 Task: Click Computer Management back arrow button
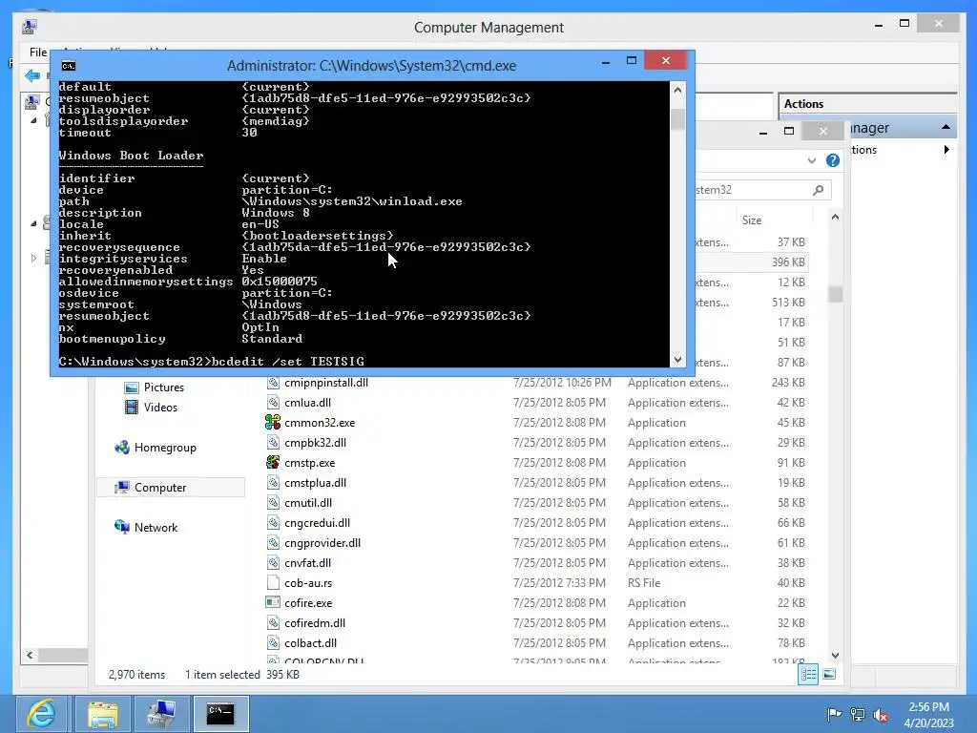[x=32, y=76]
